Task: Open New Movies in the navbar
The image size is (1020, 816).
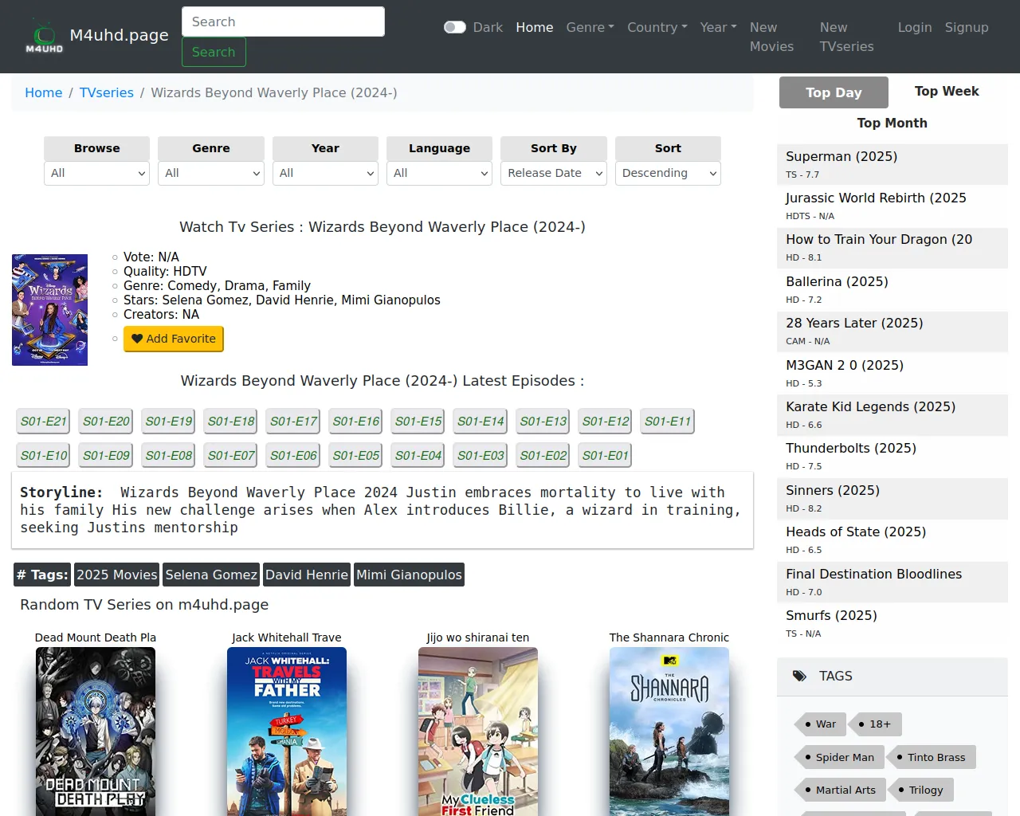Action: [771, 37]
